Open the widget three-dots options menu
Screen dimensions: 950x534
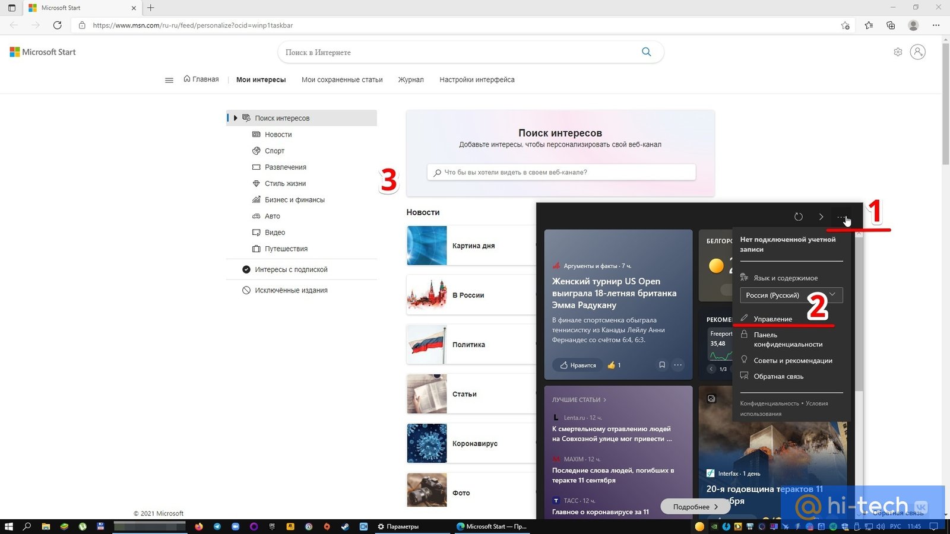click(x=842, y=217)
